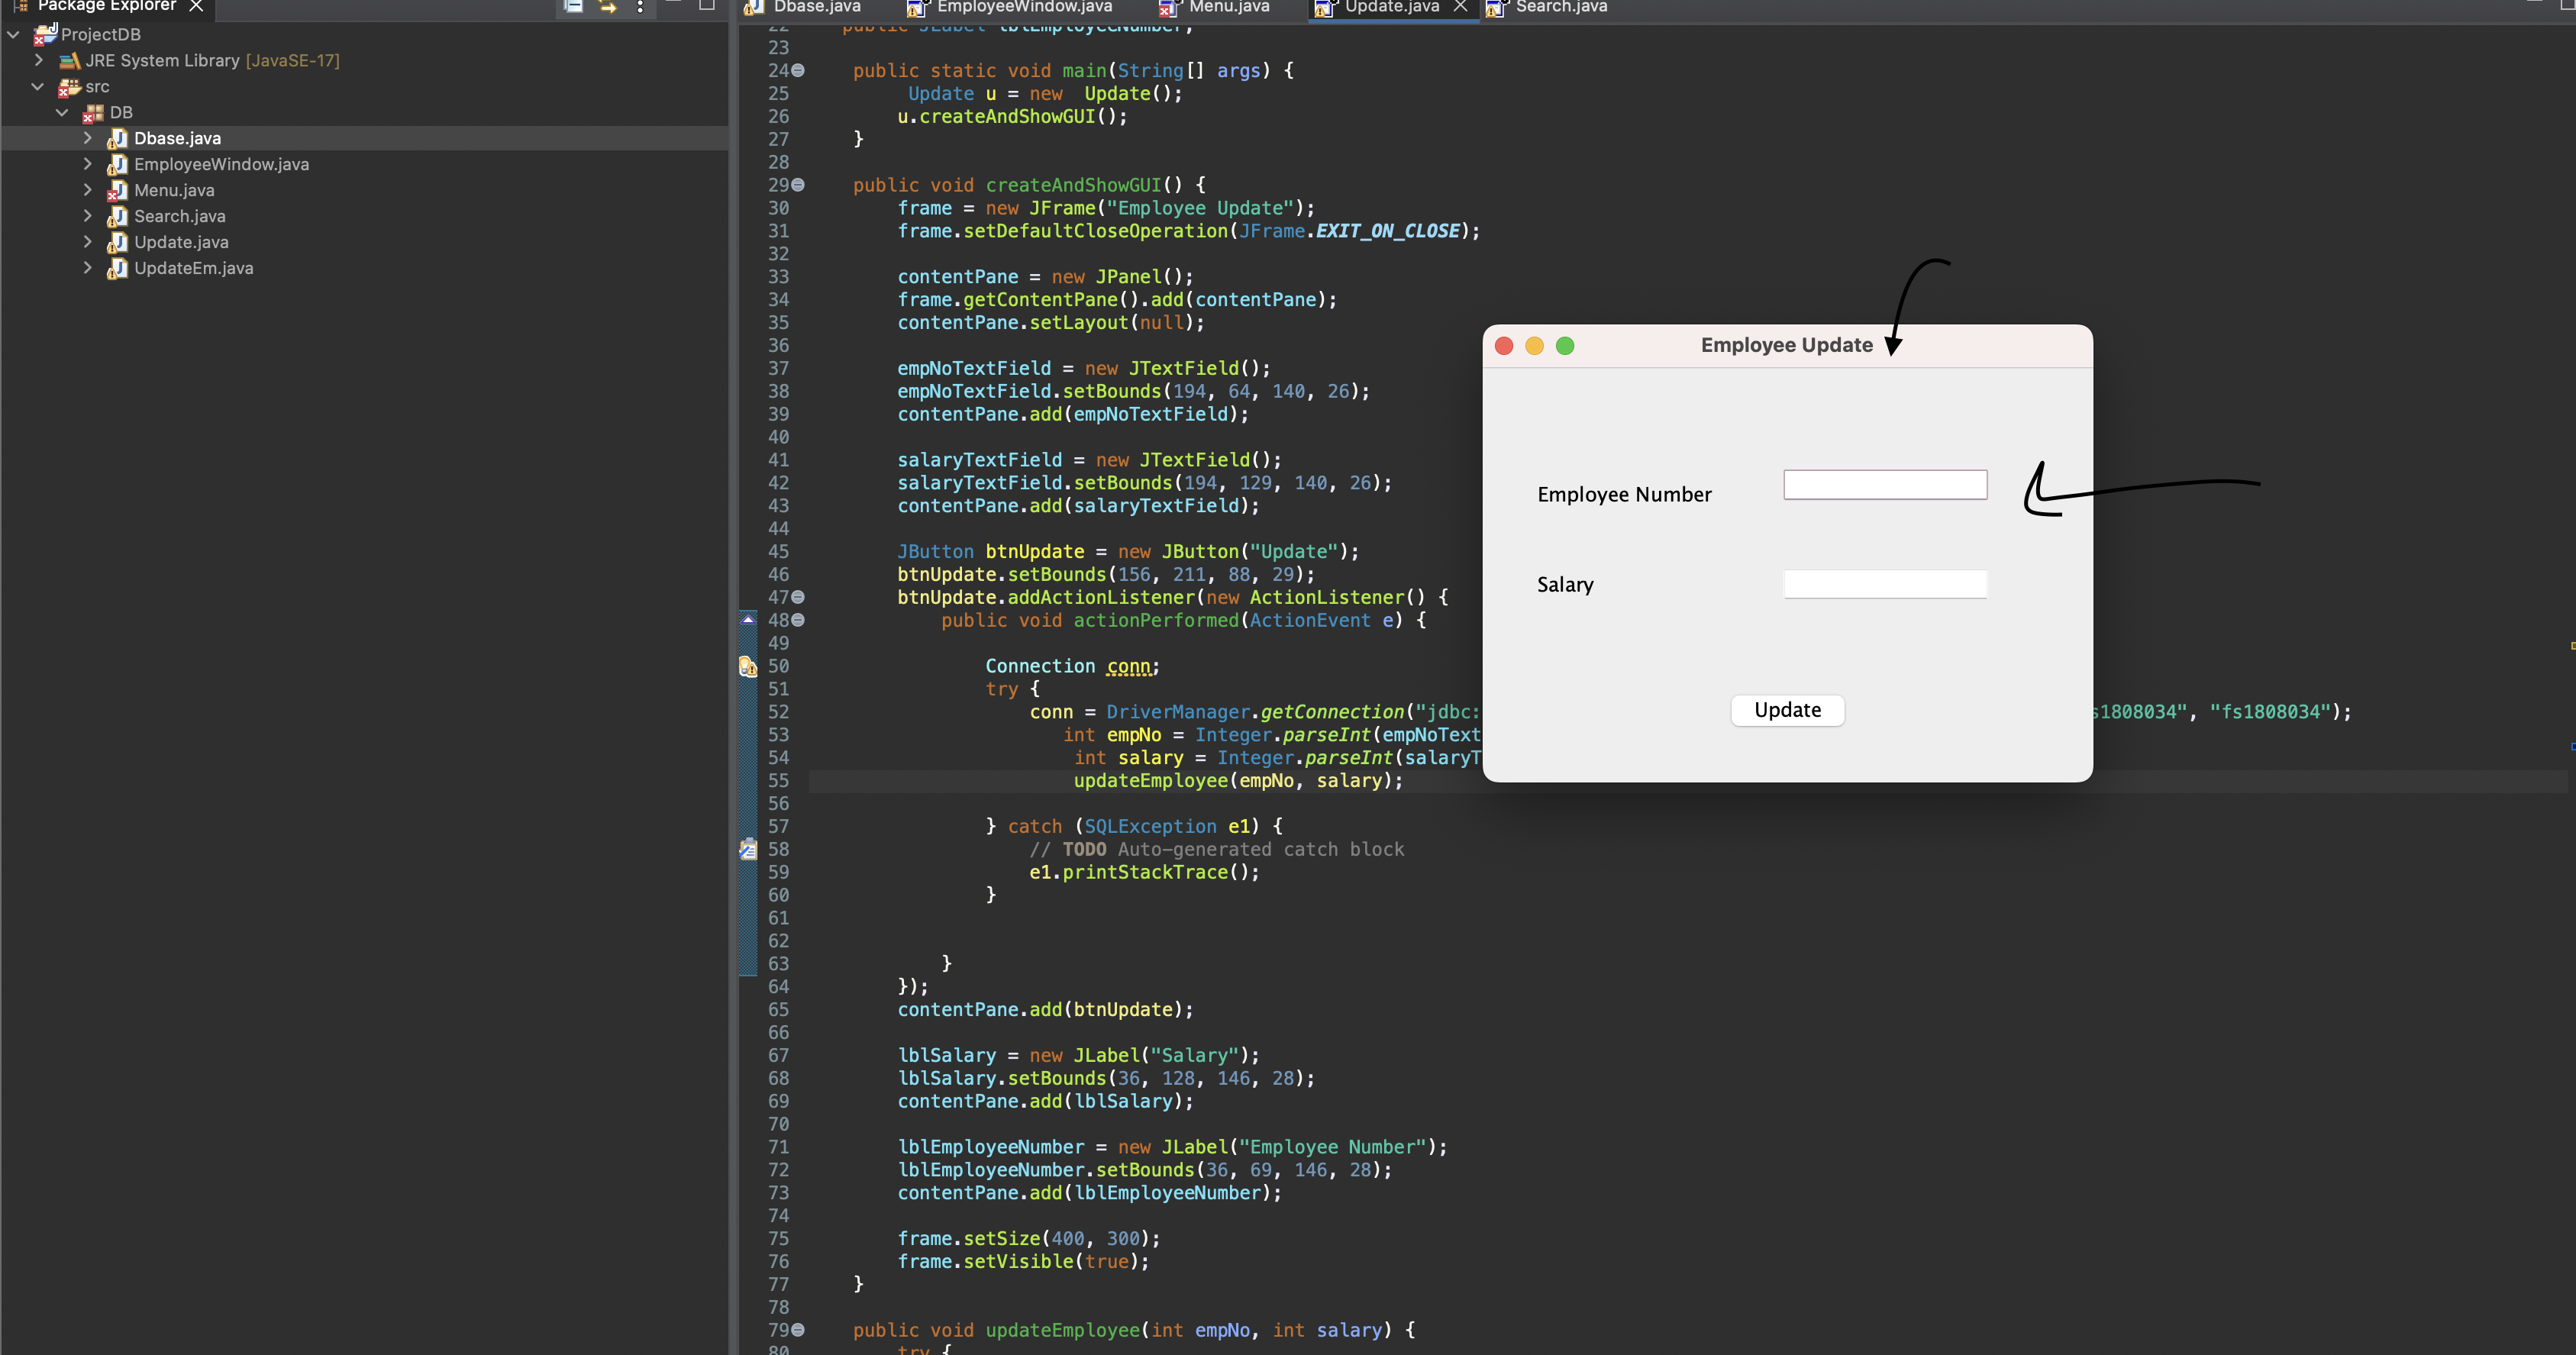Click the warning marker on line 50 gutter
The image size is (2576, 1355).
click(x=748, y=666)
